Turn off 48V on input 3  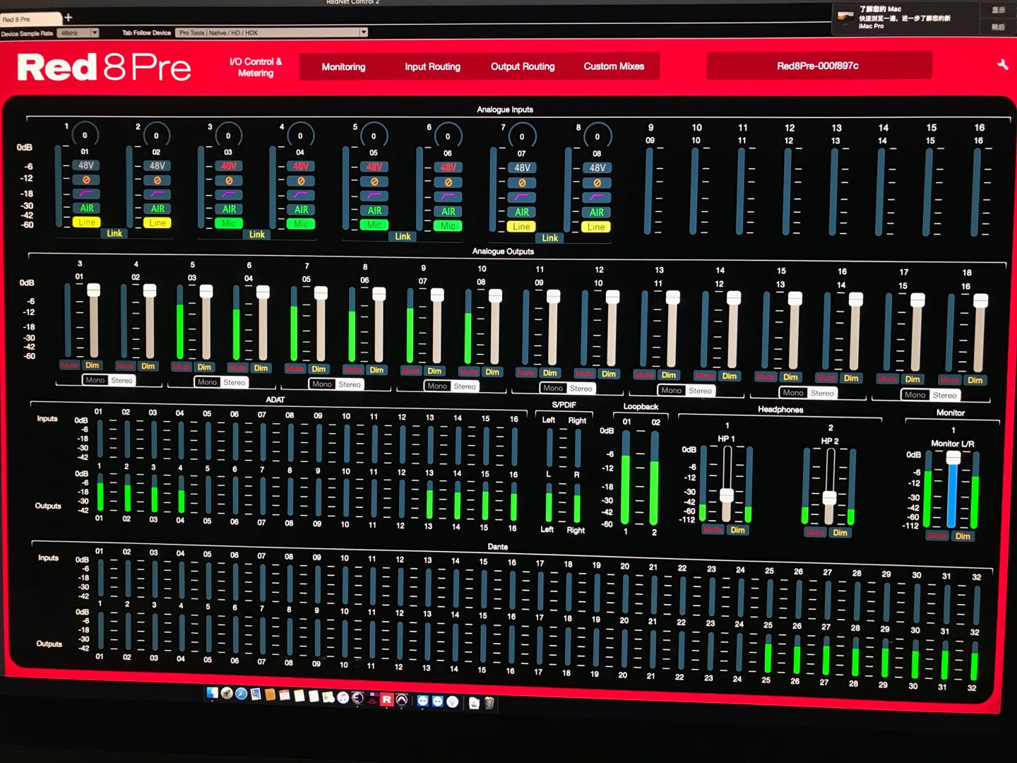coord(229,166)
